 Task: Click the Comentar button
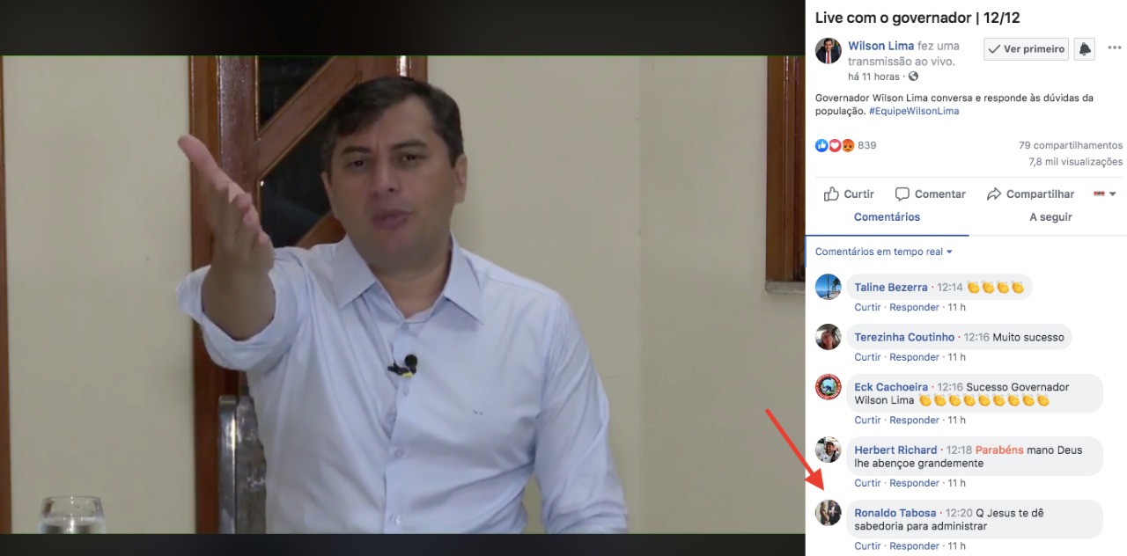930,194
